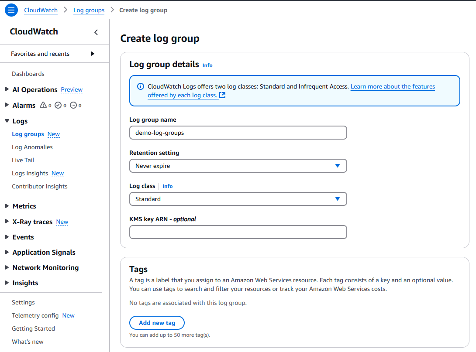Open Contributor Insights from the sidebar
The height and width of the screenshot is (352, 476).
[39, 186]
